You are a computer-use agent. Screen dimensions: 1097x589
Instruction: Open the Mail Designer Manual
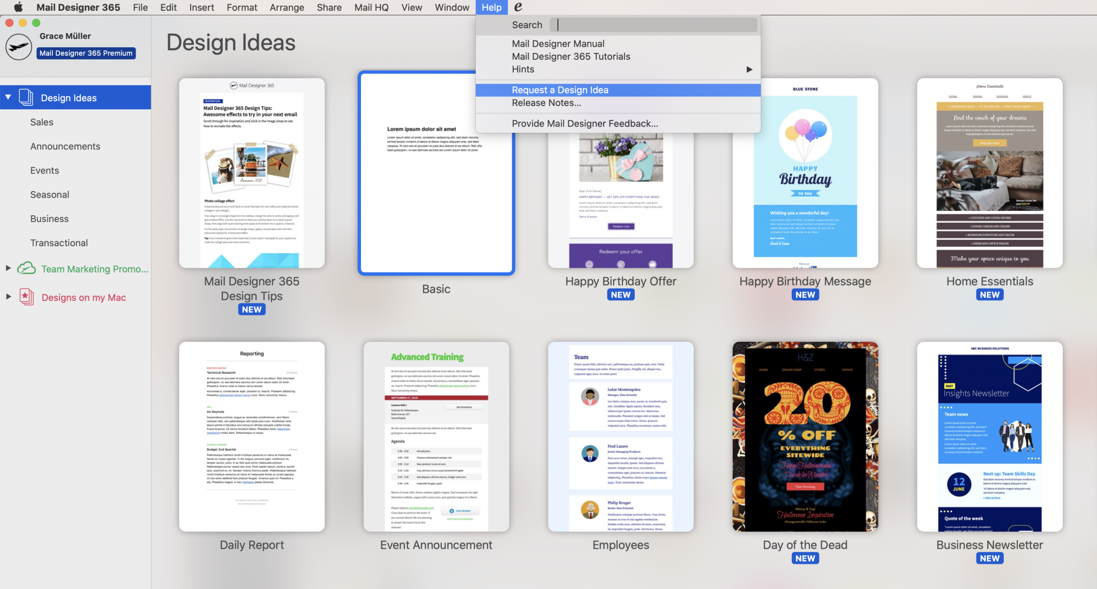tap(558, 43)
